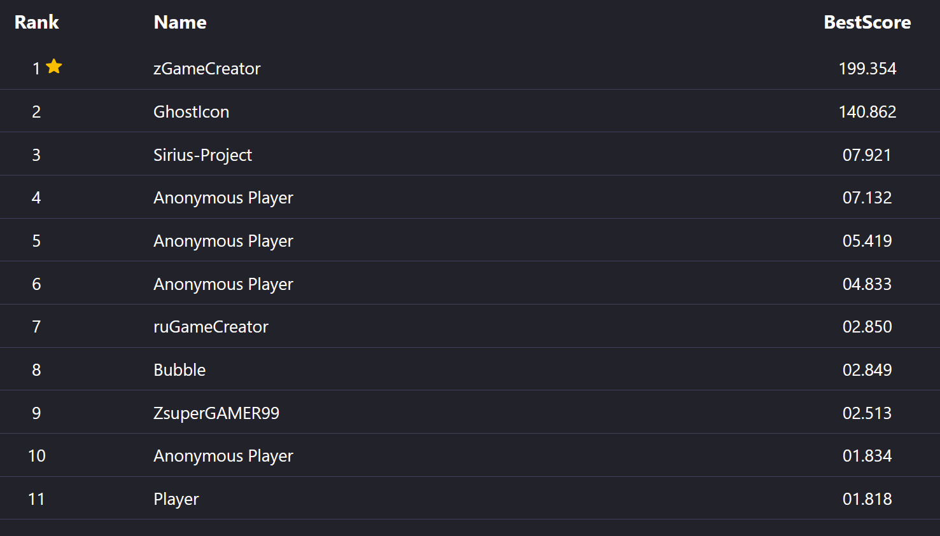Open the Sirius-Project player entry

pyautogui.click(x=202, y=155)
